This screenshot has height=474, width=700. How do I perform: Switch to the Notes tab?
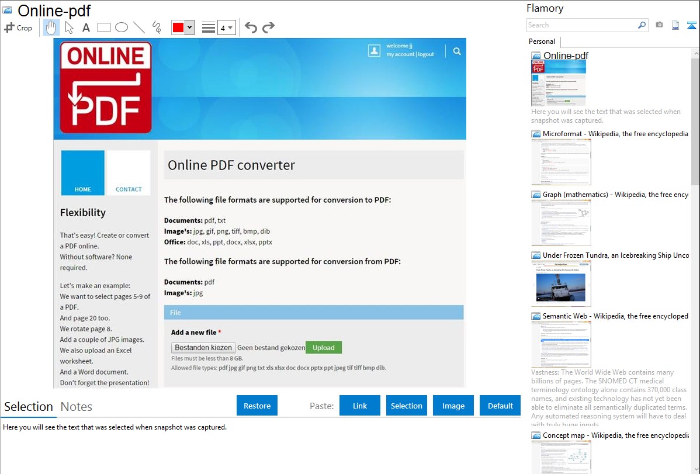(x=77, y=407)
